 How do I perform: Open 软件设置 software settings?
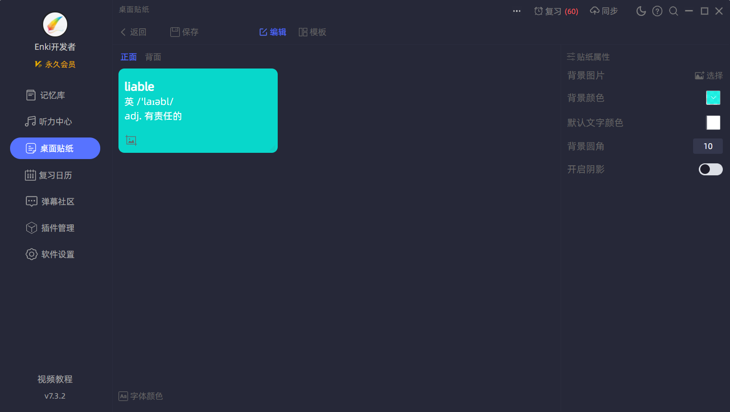tap(50, 254)
